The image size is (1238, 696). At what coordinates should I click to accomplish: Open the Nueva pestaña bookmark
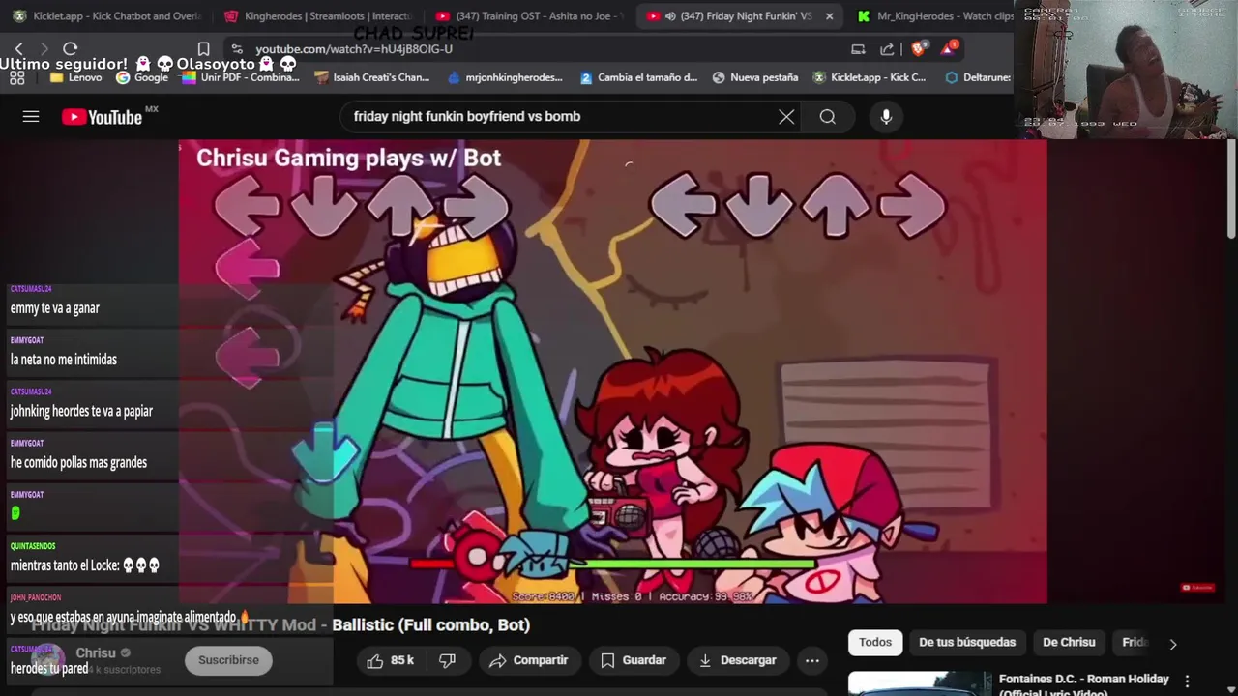754,77
